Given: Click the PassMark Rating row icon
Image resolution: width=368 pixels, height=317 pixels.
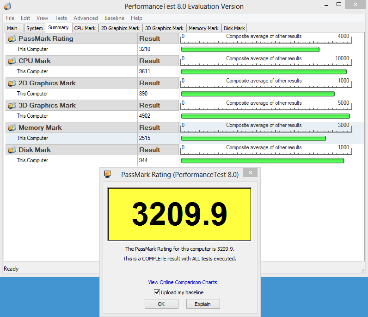Looking at the screenshot, I should (12, 38).
